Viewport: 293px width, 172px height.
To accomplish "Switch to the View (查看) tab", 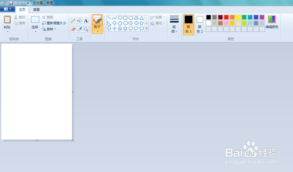I will [36, 10].
